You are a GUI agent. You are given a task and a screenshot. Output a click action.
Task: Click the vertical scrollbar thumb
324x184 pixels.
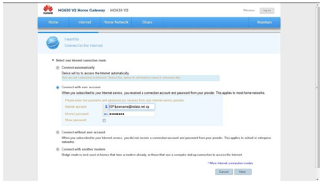click(x=317, y=87)
